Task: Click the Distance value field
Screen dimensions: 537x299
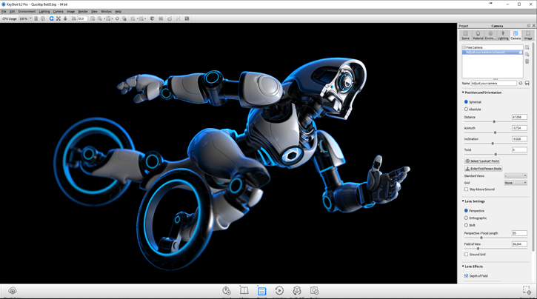Action: tap(519, 117)
